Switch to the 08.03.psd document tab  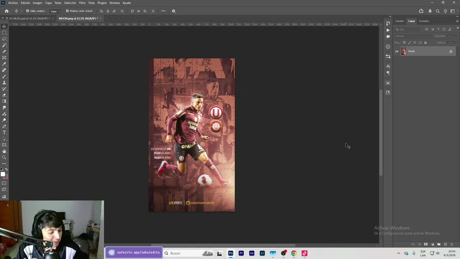point(29,18)
